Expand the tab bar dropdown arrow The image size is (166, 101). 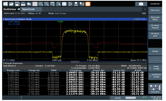click(x=145, y=9)
